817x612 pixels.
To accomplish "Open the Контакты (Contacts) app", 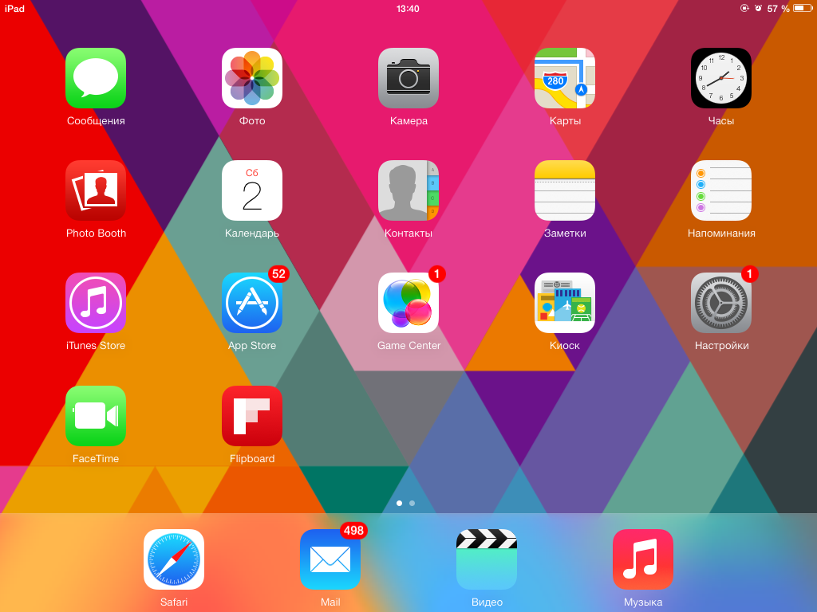I will tap(408, 190).
